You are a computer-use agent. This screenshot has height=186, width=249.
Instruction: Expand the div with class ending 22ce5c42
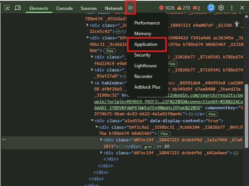[x=87, y=25]
